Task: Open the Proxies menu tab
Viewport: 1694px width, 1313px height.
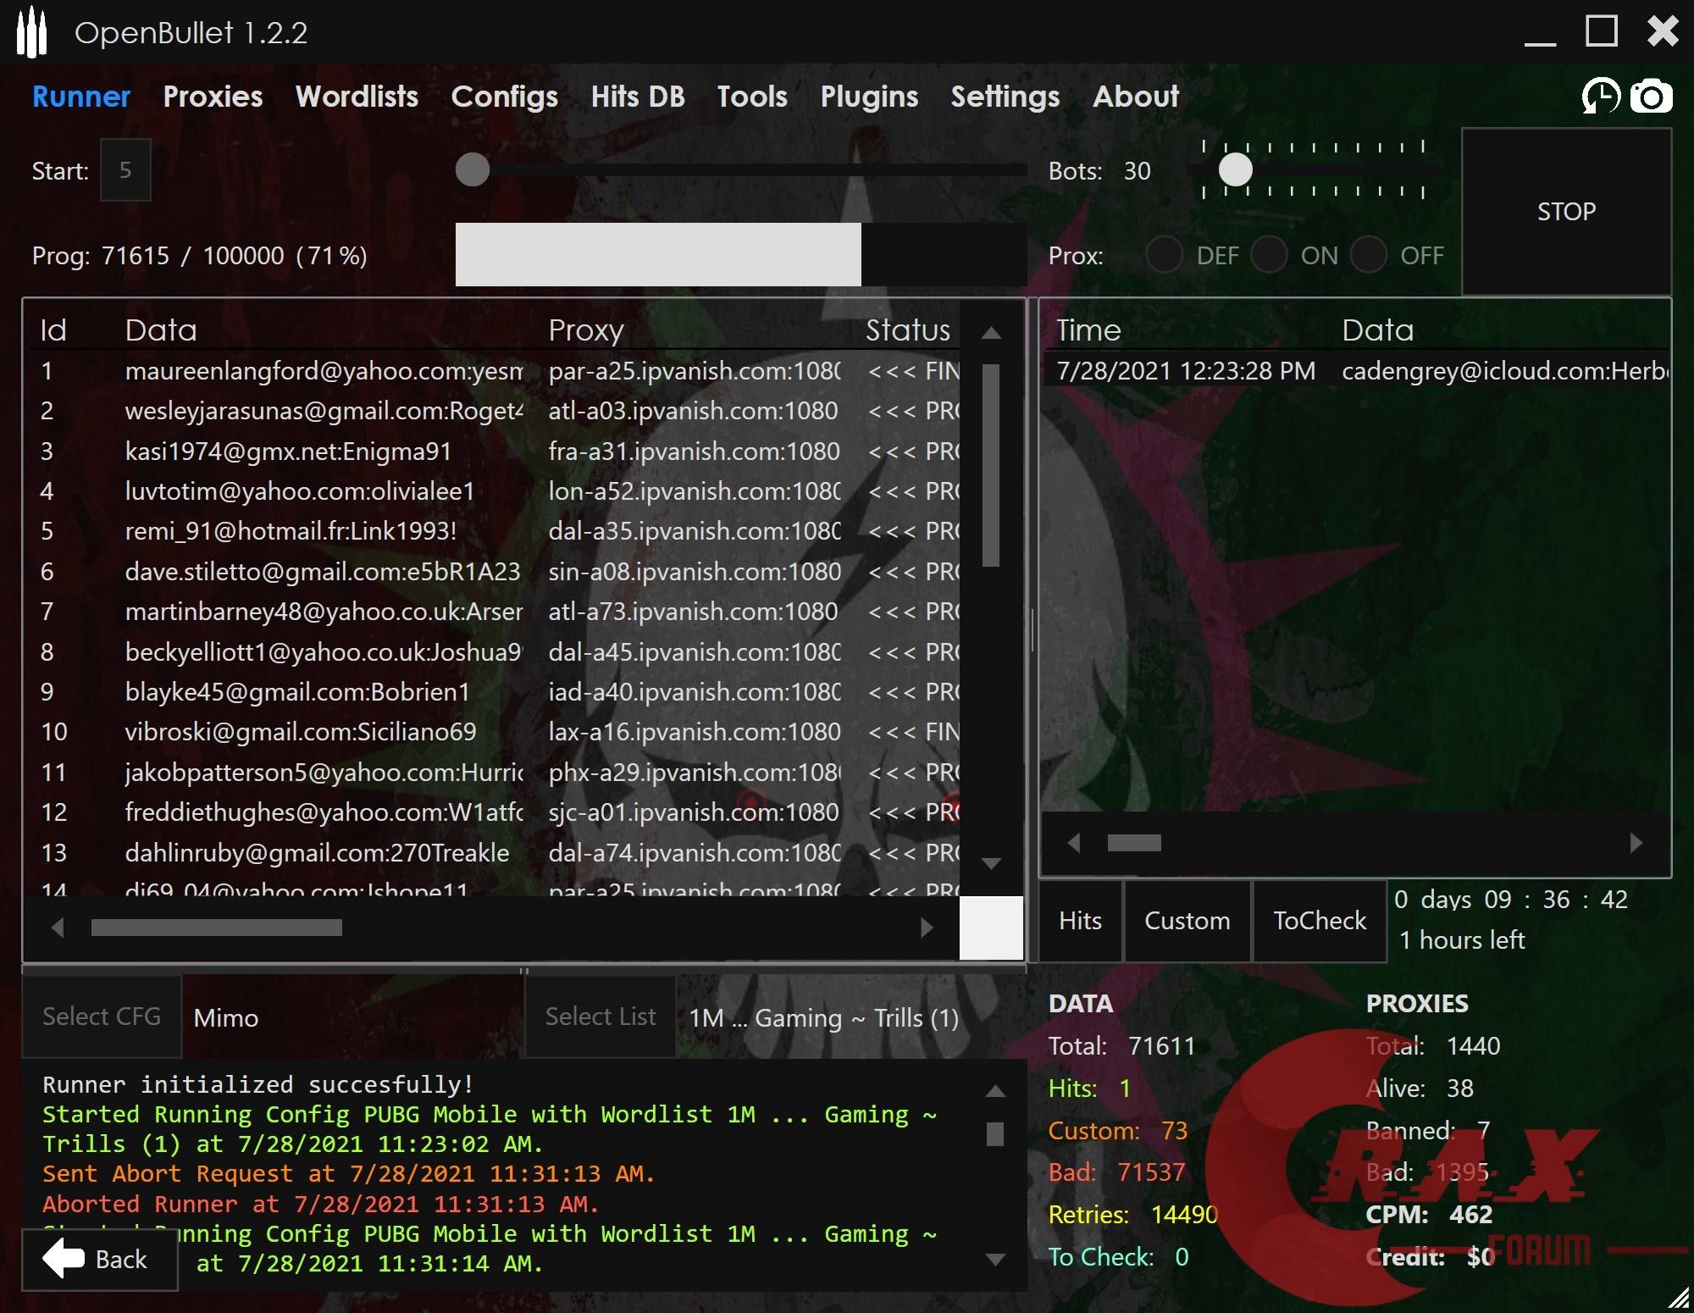Action: (213, 97)
